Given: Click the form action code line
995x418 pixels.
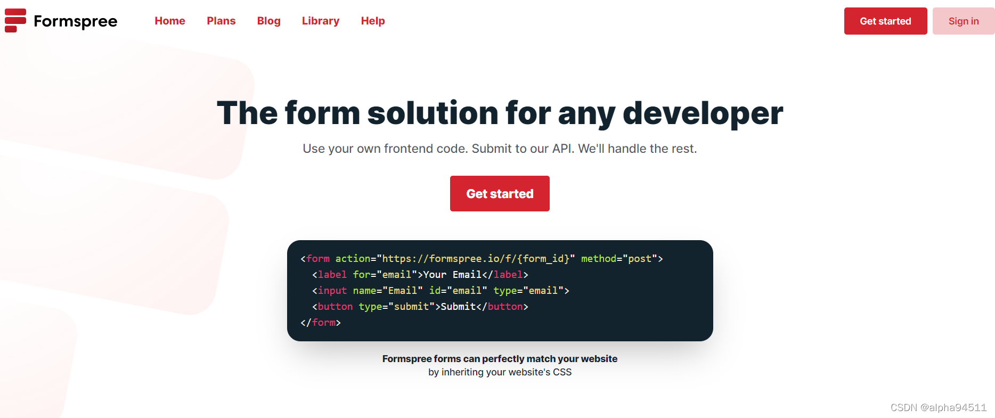Looking at the screenshot, I should 482,259.
